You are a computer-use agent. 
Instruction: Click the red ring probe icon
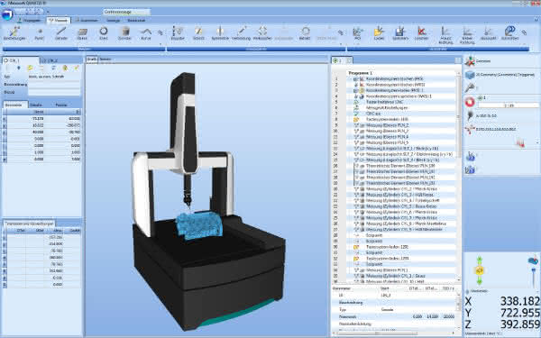tap(470, 102)
